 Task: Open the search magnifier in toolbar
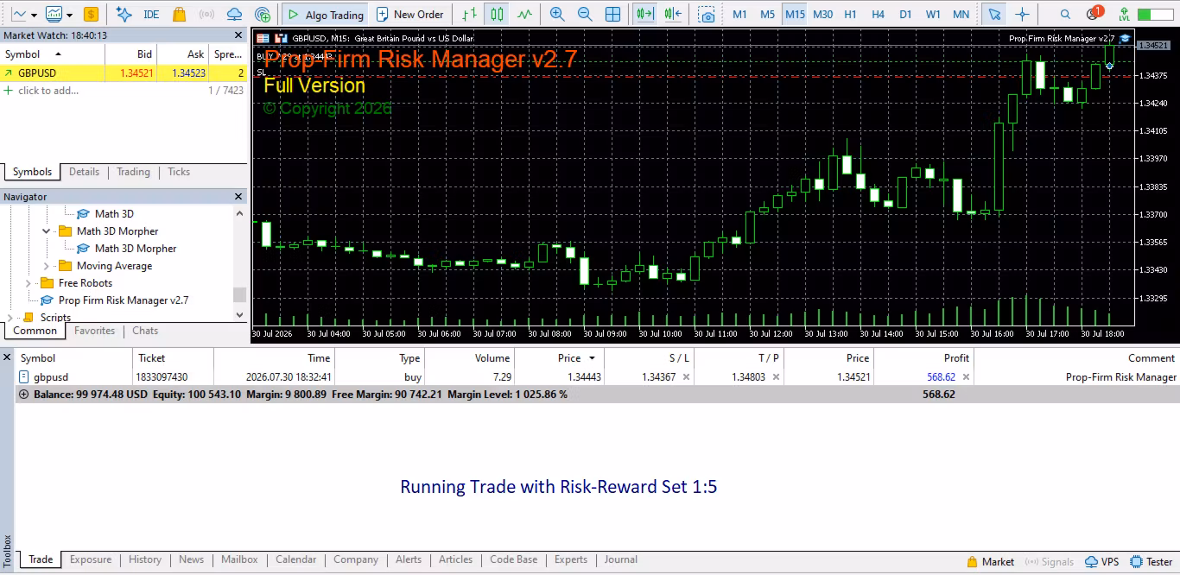click(x=1065, y=15)
